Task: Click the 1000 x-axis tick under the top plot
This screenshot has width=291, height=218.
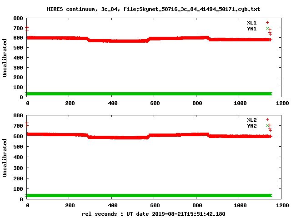Action: [240, 103]
